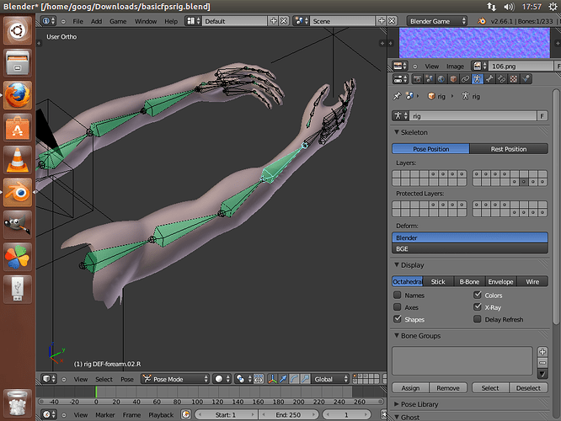Select Pose Position in Skeleton panel
Viewport: 561px width, 421px height.
pos(430,149)
